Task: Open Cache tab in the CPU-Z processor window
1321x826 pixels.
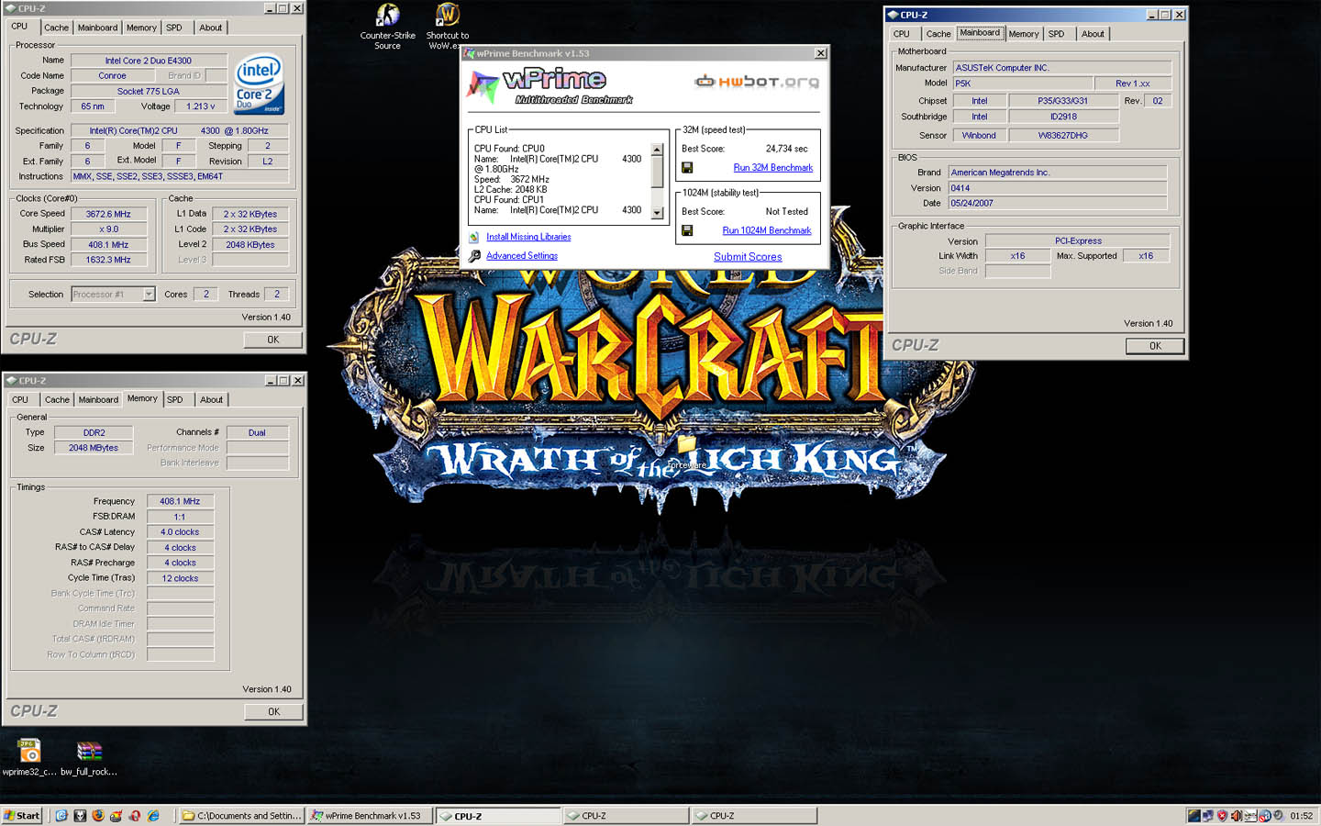Action: coord(56,28)
